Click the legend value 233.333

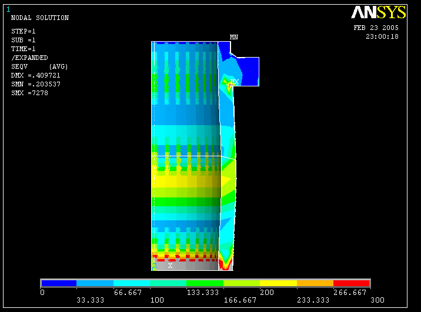click(313, 300)
